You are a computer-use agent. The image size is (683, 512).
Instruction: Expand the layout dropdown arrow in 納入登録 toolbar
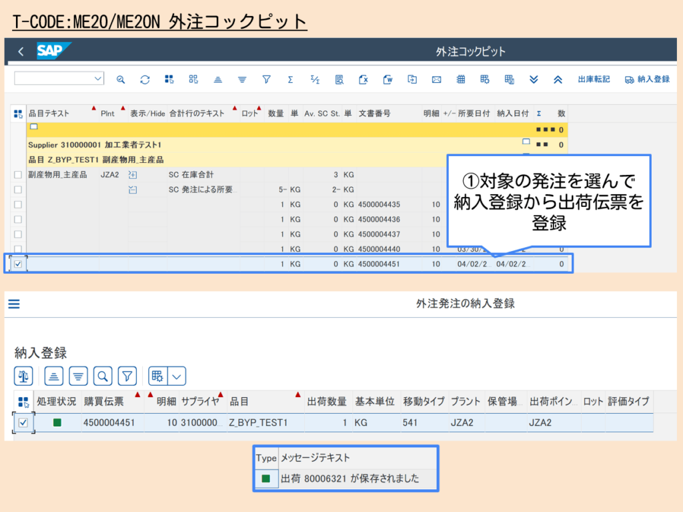tap(177, 376)
